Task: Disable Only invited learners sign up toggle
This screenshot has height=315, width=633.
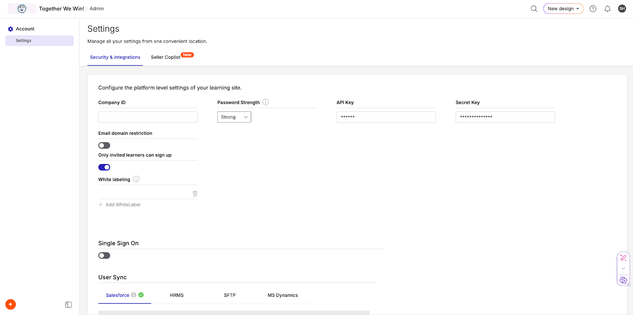Action: [104, 167]
